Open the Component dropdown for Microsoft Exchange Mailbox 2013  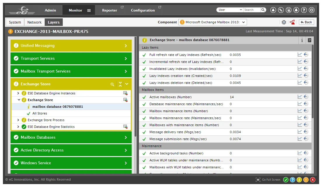click(x=213, y=22)
